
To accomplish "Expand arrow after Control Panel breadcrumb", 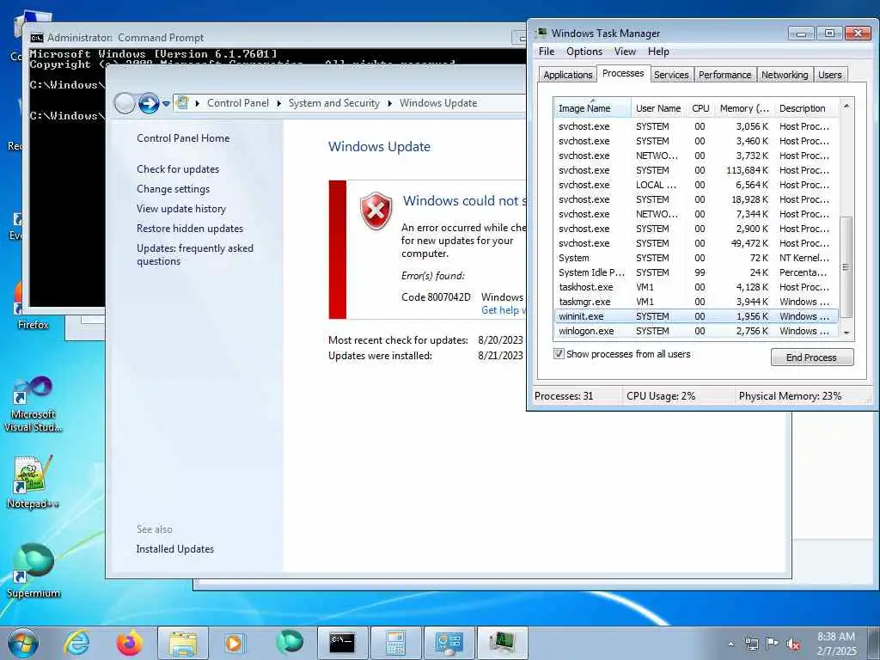I will click(x=279, y=103).
